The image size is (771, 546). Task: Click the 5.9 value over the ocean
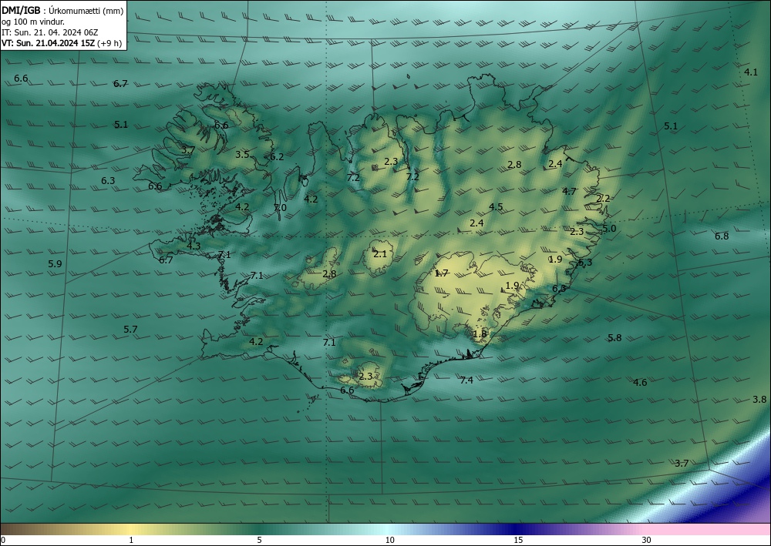coord(55,263)
